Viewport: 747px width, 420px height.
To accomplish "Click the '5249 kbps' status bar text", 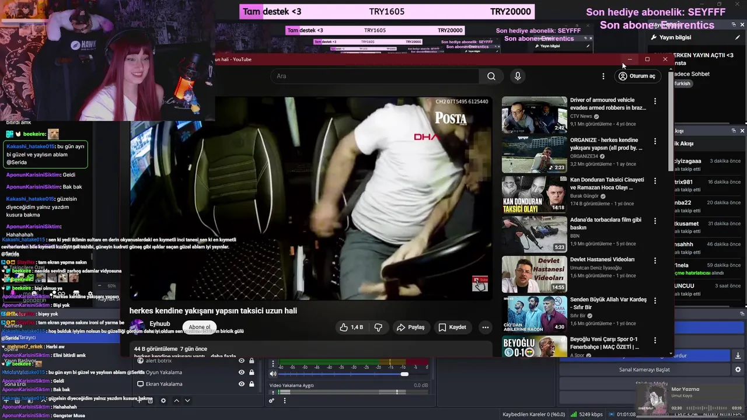I will click(591, 414).
